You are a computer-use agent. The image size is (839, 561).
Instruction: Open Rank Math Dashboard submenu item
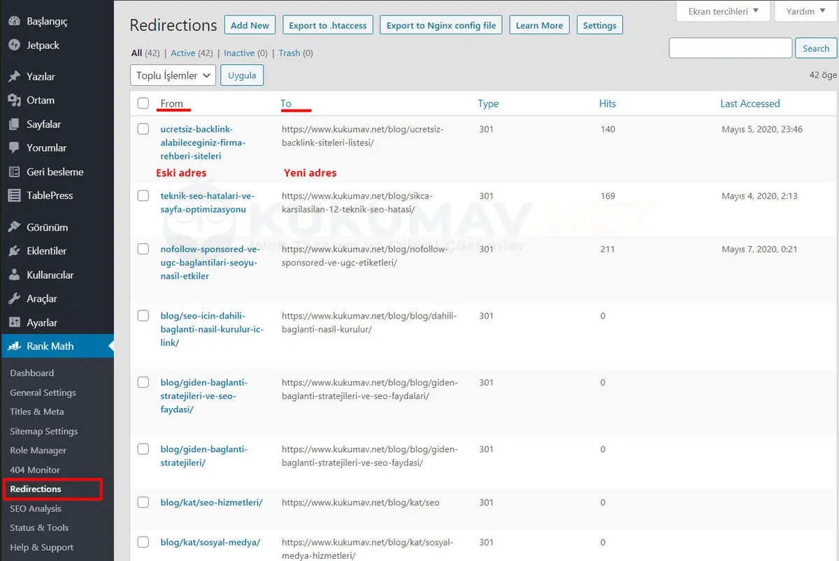(x=31, y=373)
